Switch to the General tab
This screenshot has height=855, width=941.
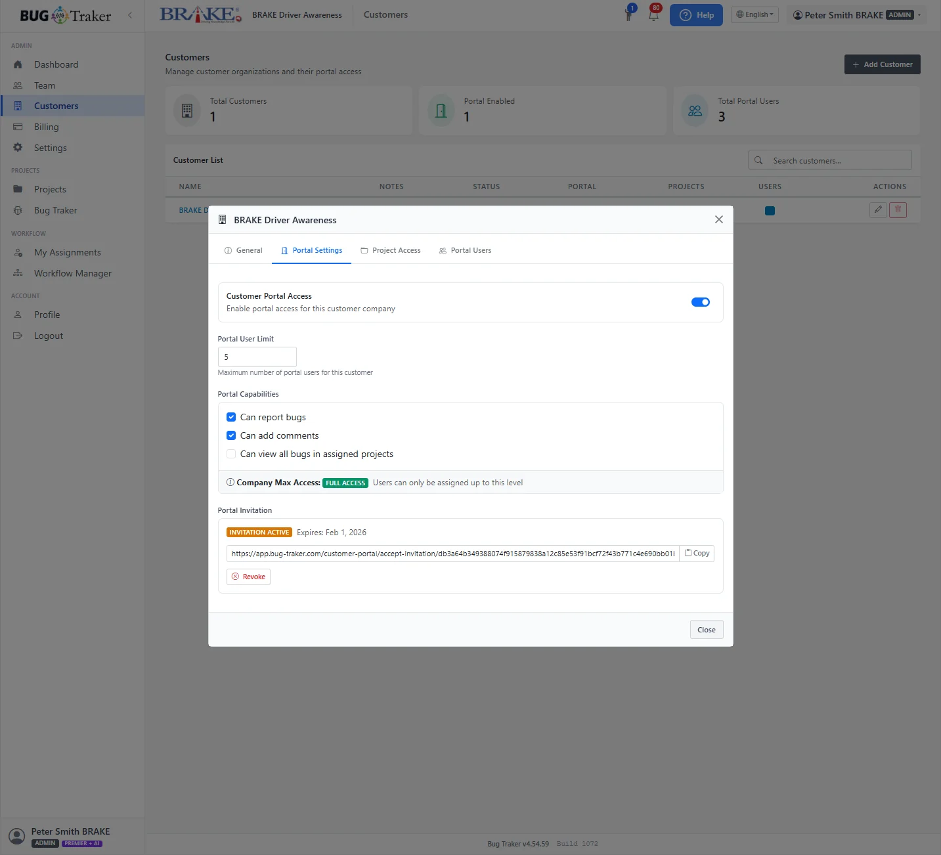(x=244, y=250)
